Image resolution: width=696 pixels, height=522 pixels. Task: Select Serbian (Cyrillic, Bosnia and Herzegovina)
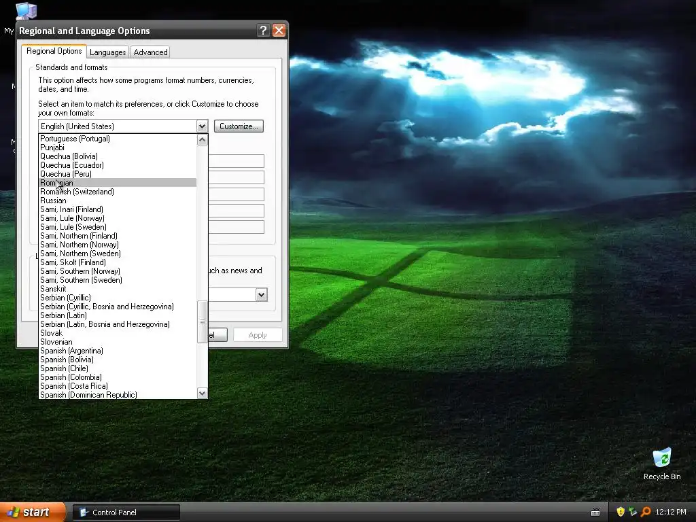pyautogui.click(x=118, y=307)
